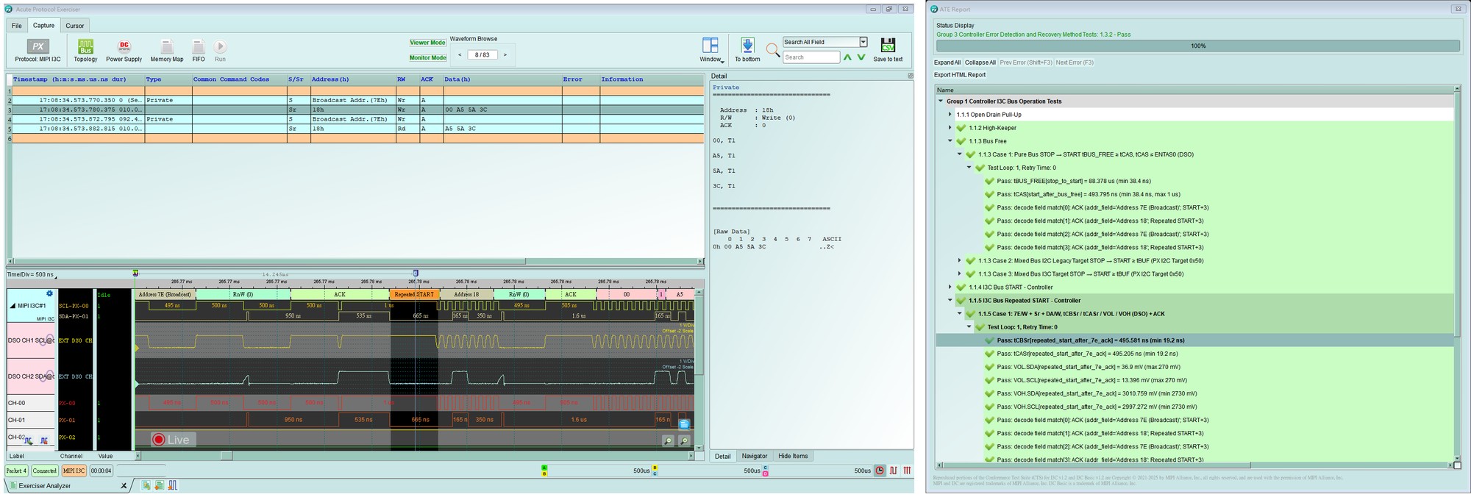The image size is (1471, 497).
Task: Click the Run play button
Action: [x=220, y=51]
